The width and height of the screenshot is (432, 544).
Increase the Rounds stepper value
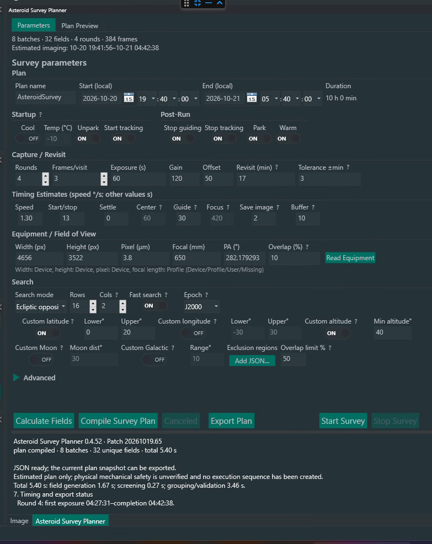(45, 176)
